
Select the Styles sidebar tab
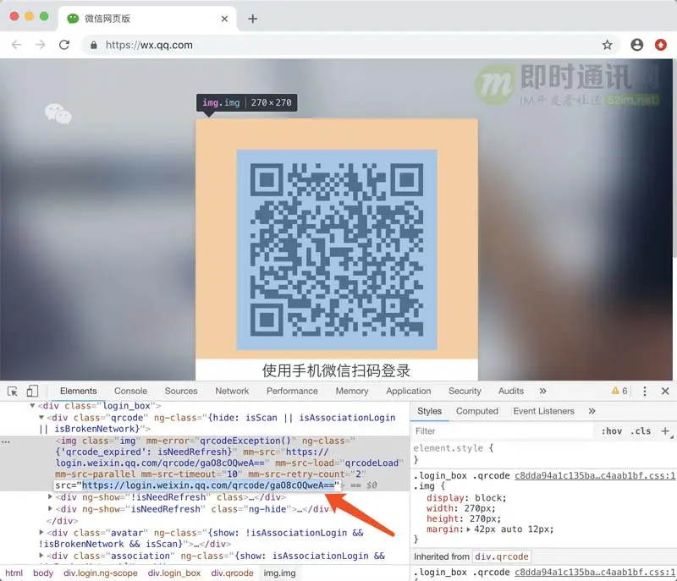point(429,411)
